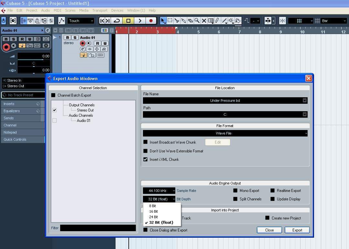Screen dimensions: 349x249
Task: Enable the Channel Batch Export checkbox
Action: pos(53,95)
